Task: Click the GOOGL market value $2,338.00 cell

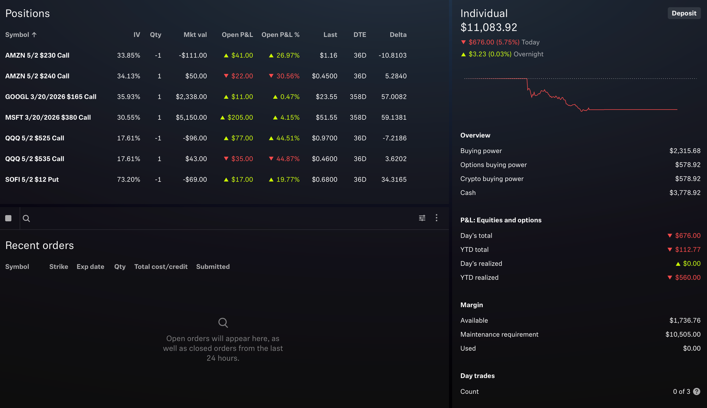Action: click(x=191, y=97)
